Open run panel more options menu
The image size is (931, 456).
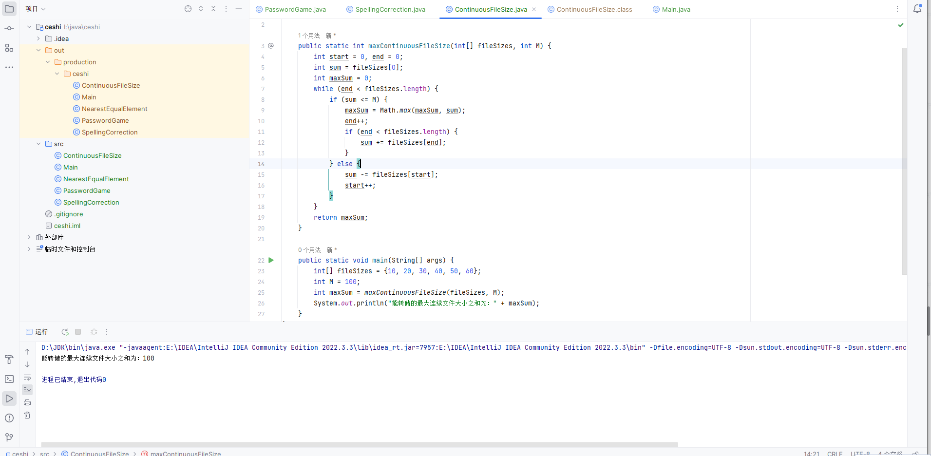tap(107, 332)
